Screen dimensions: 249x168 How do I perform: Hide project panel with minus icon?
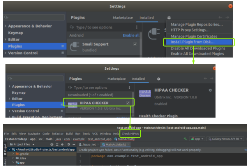[74, 144]
